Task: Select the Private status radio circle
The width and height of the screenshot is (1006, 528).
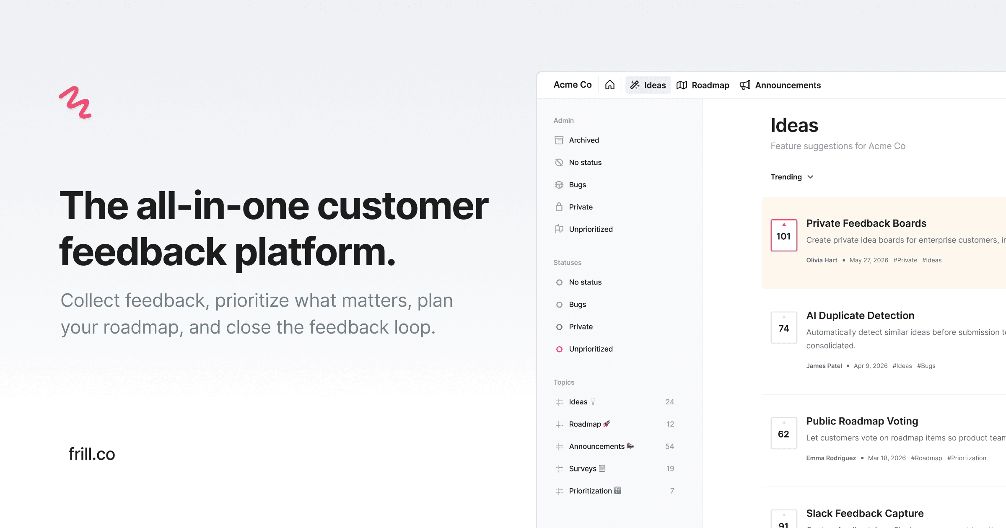Action: (x=559, y=327)
